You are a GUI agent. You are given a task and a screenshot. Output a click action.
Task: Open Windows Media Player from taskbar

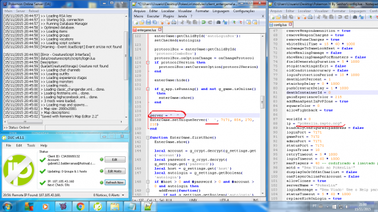(x=45, y=207)
